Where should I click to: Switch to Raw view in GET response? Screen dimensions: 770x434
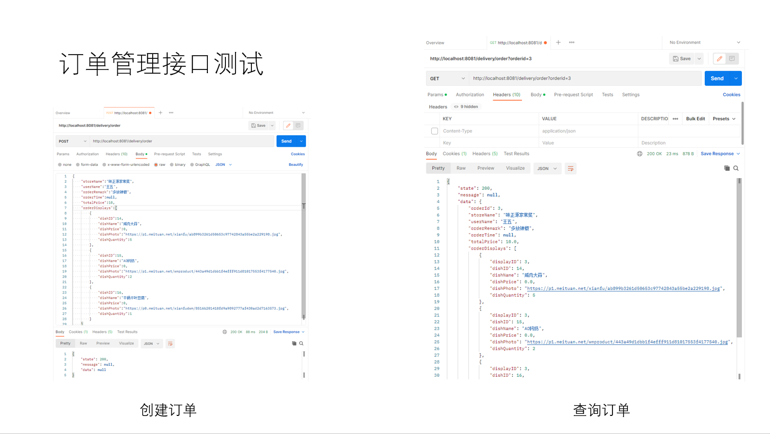coord(461,168)
